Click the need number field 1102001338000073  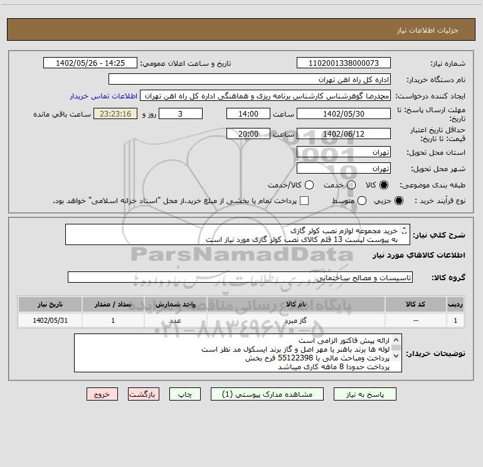[344, 63]
